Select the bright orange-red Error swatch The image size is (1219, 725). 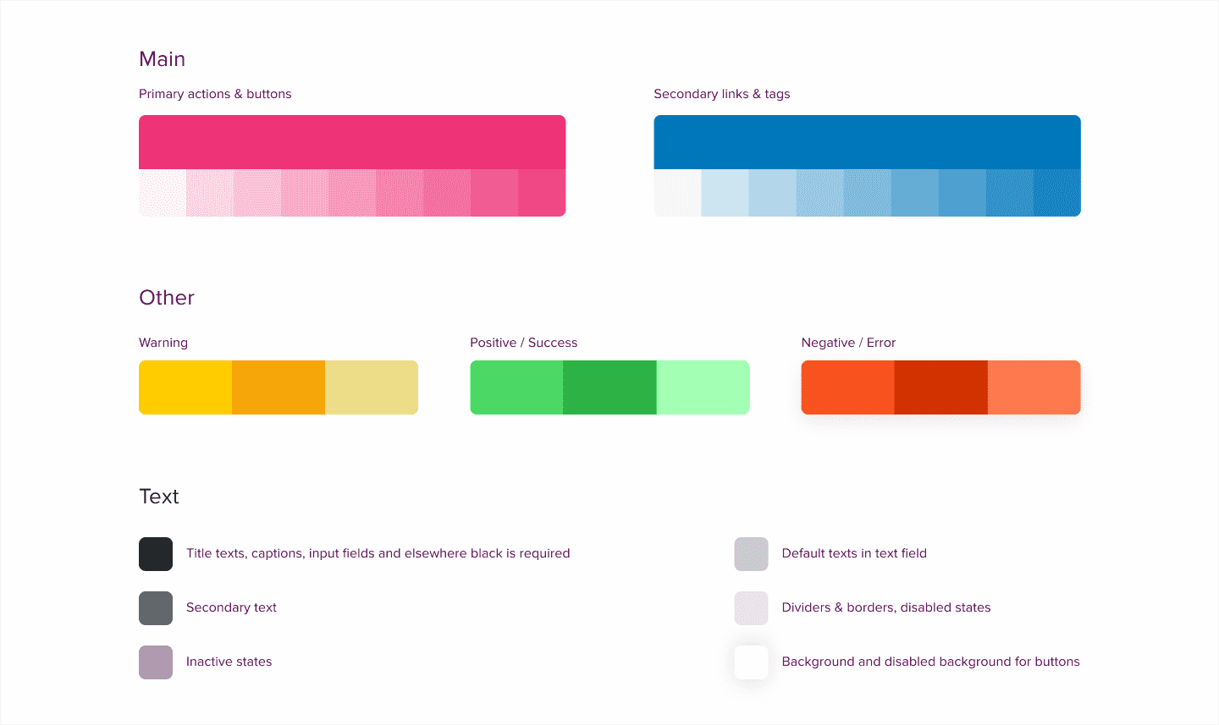click(847, 387)
